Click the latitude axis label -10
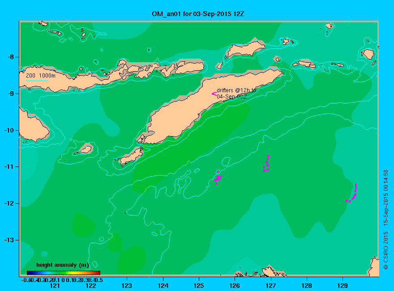394x291 pixels. pyautogui.click(x=9, y=130)
